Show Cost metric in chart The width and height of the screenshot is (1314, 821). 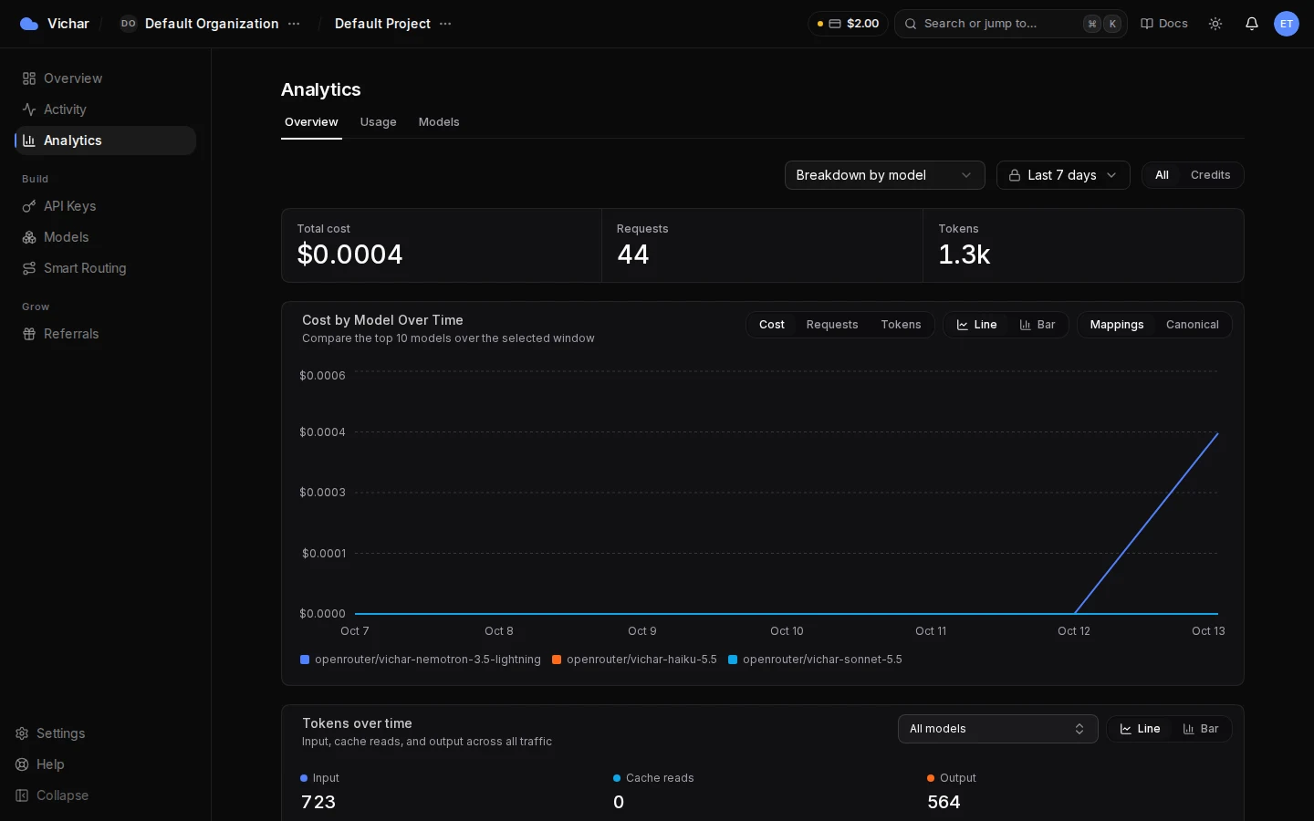(772, 325)
